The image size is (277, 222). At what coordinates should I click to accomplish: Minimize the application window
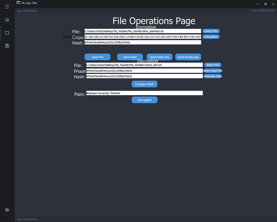[x=258, y=4]
